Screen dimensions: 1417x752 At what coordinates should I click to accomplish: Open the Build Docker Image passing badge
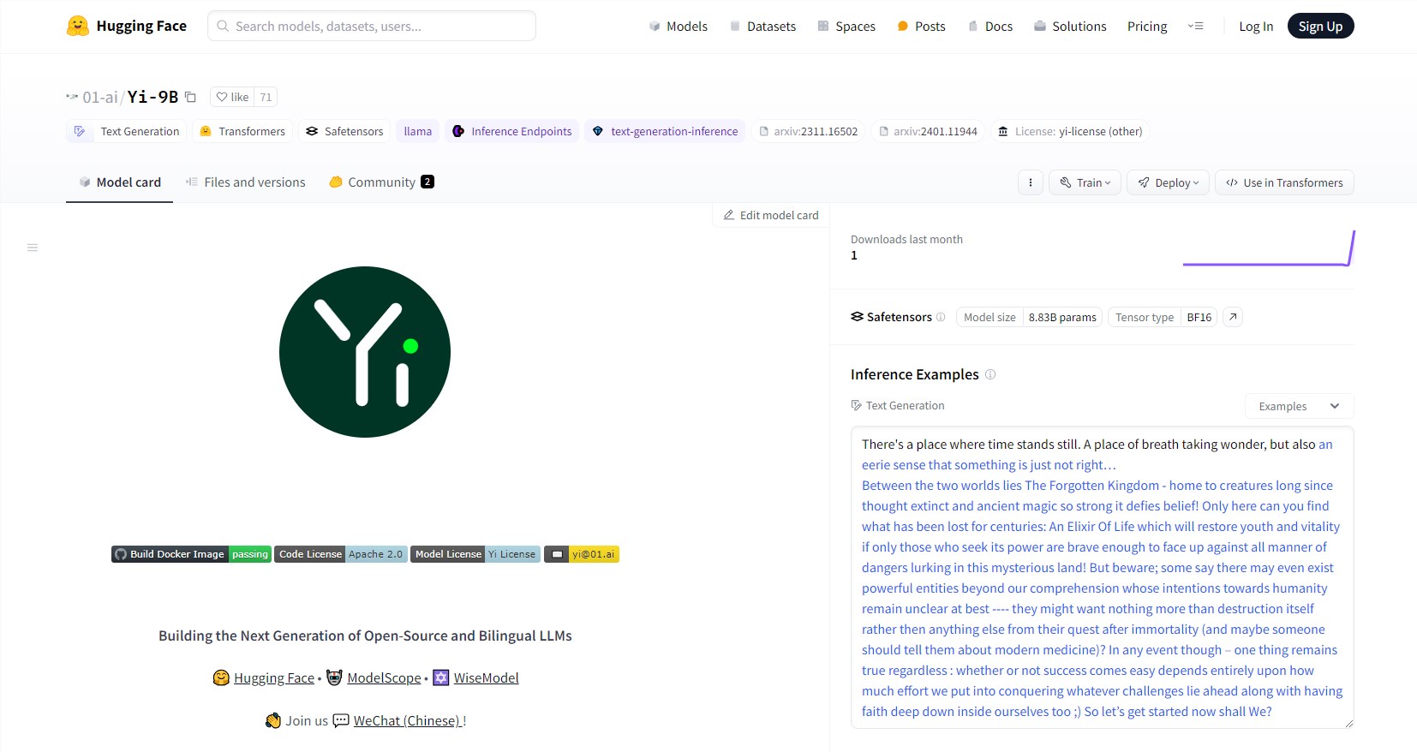191,554
